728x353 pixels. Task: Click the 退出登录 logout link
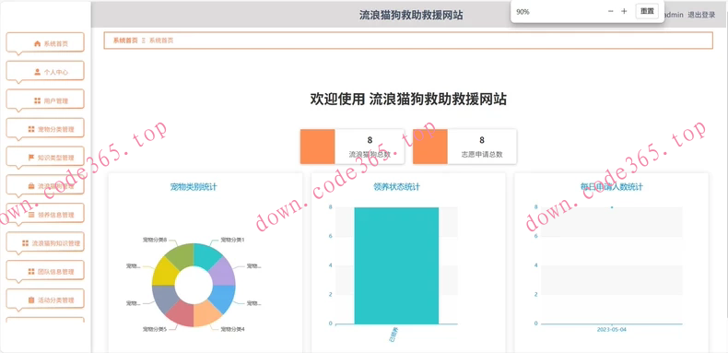point(701,15)
